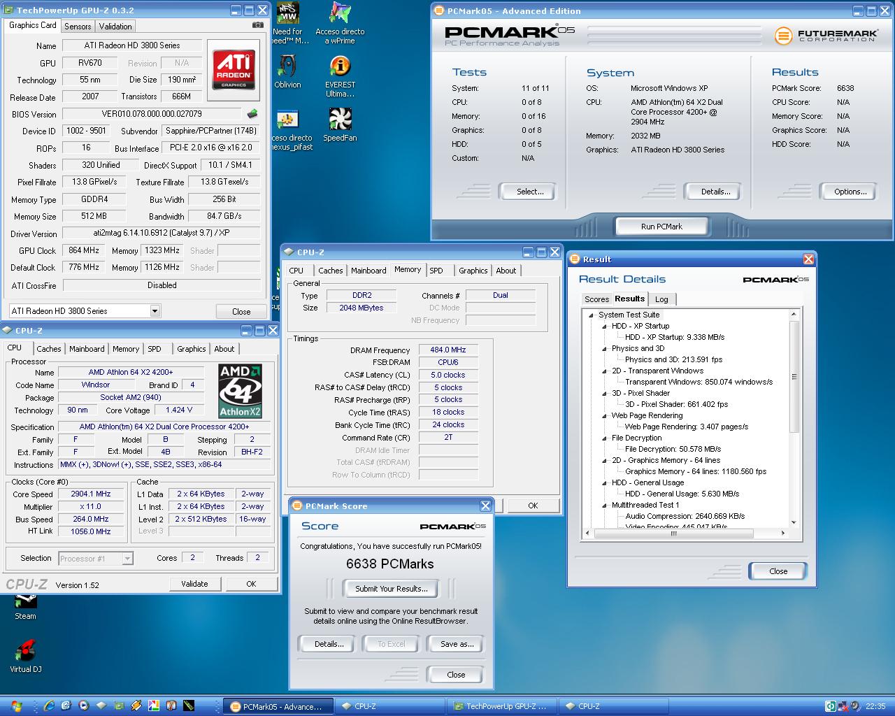Click Save as... in PCMark Score dialog
895x716 pixels.
[x=457, y=644]
